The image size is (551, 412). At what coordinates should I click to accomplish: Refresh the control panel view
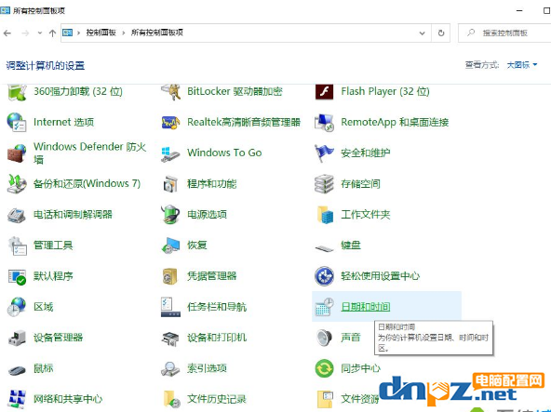441,33
